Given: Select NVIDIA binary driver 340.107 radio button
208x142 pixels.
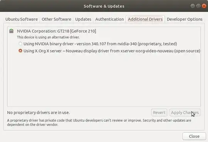Looking at the screenshot, I should (x=20, y=44).
